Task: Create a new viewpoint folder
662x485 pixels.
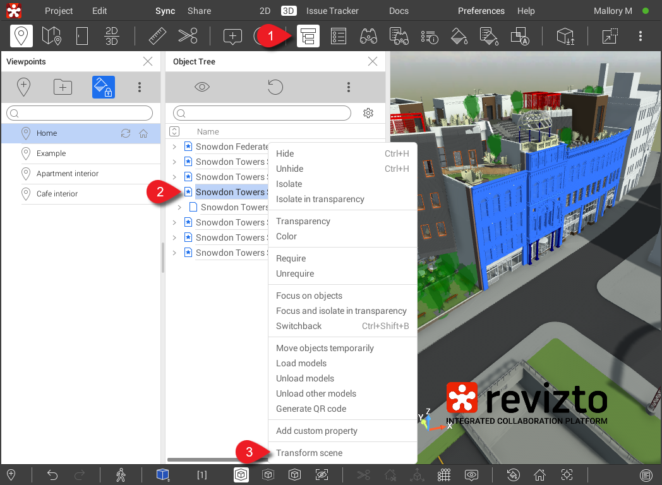Action: 63,87
